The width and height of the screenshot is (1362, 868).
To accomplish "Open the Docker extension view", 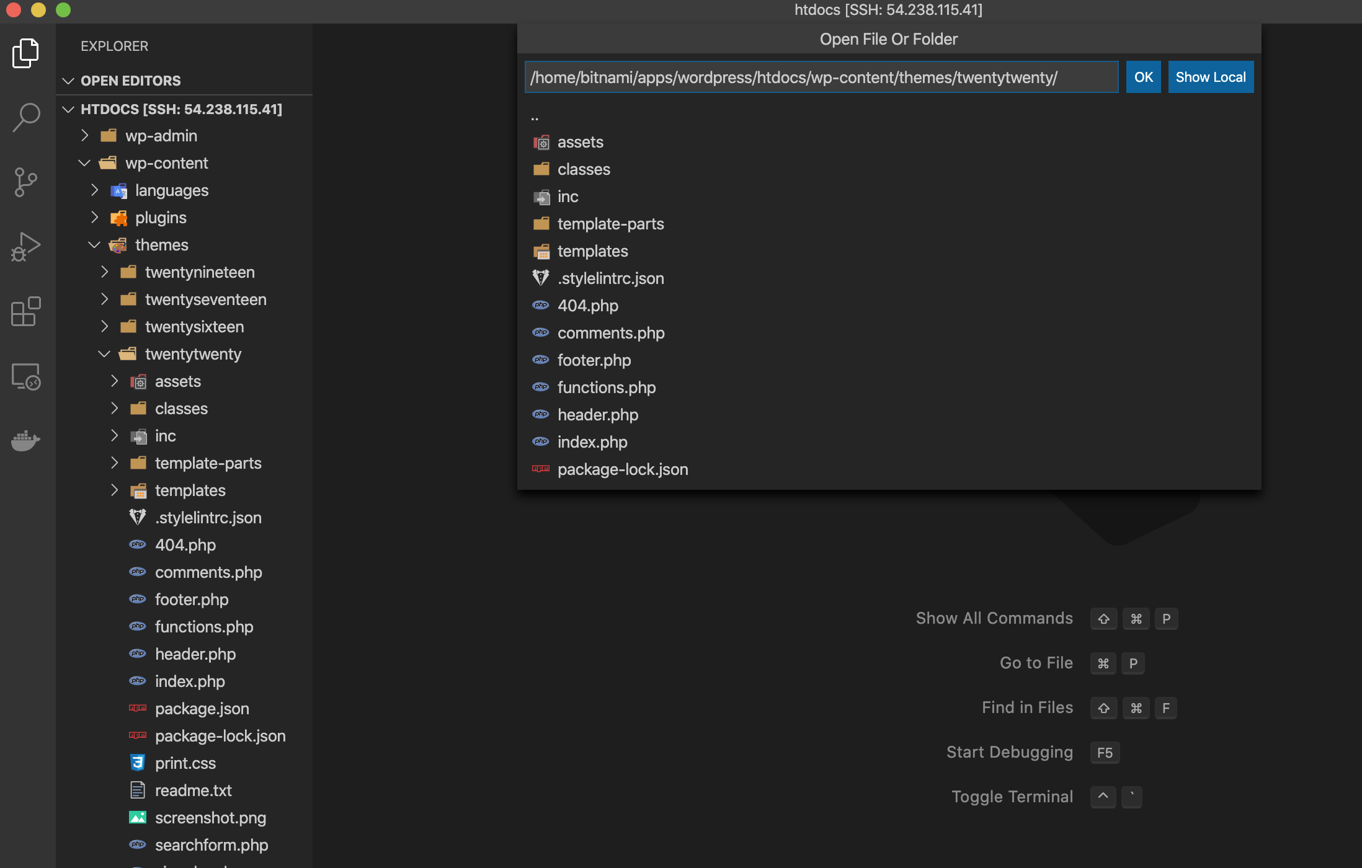I will (25, 441).
